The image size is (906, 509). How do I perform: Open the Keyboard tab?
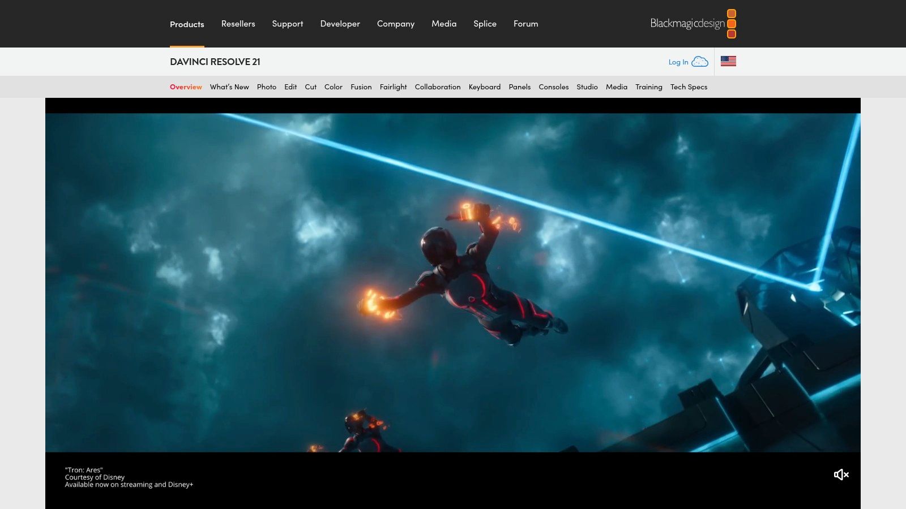coord(485,87)
